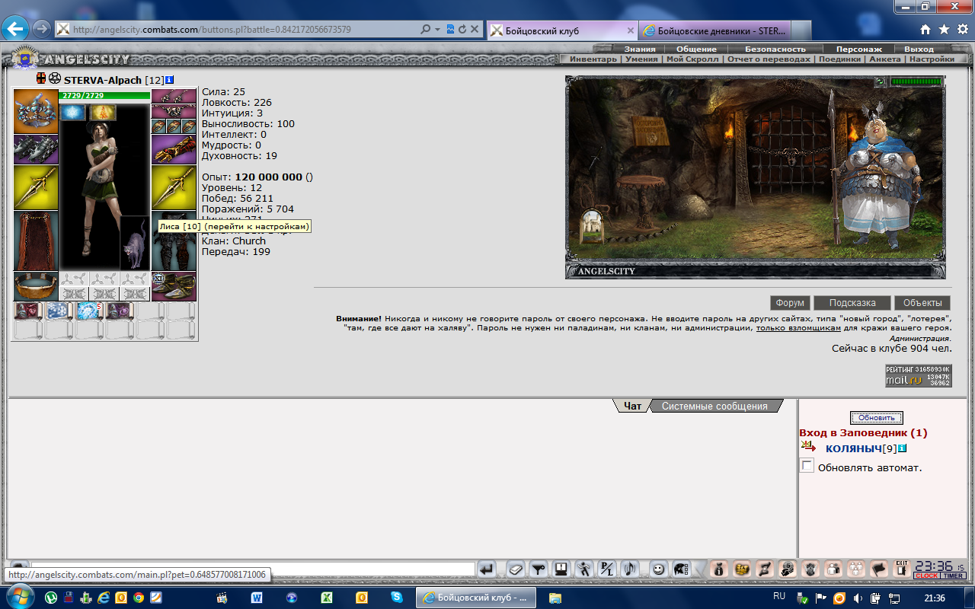Click info icon next to STERVA-Alpach
975x609 pixels.
(x=170, y=80)
